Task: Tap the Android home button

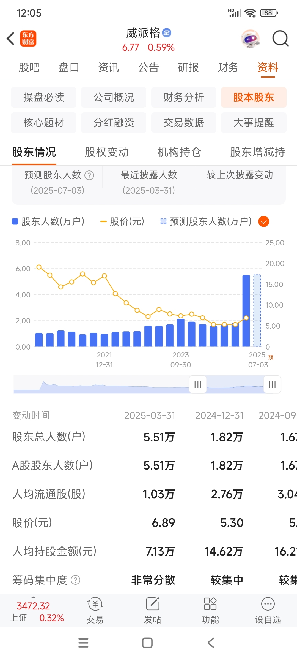Action: [147, 643]
